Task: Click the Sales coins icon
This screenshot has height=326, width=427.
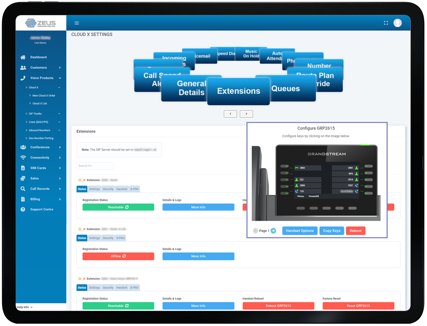Action: pyautogui.click(x=23, y=178)
